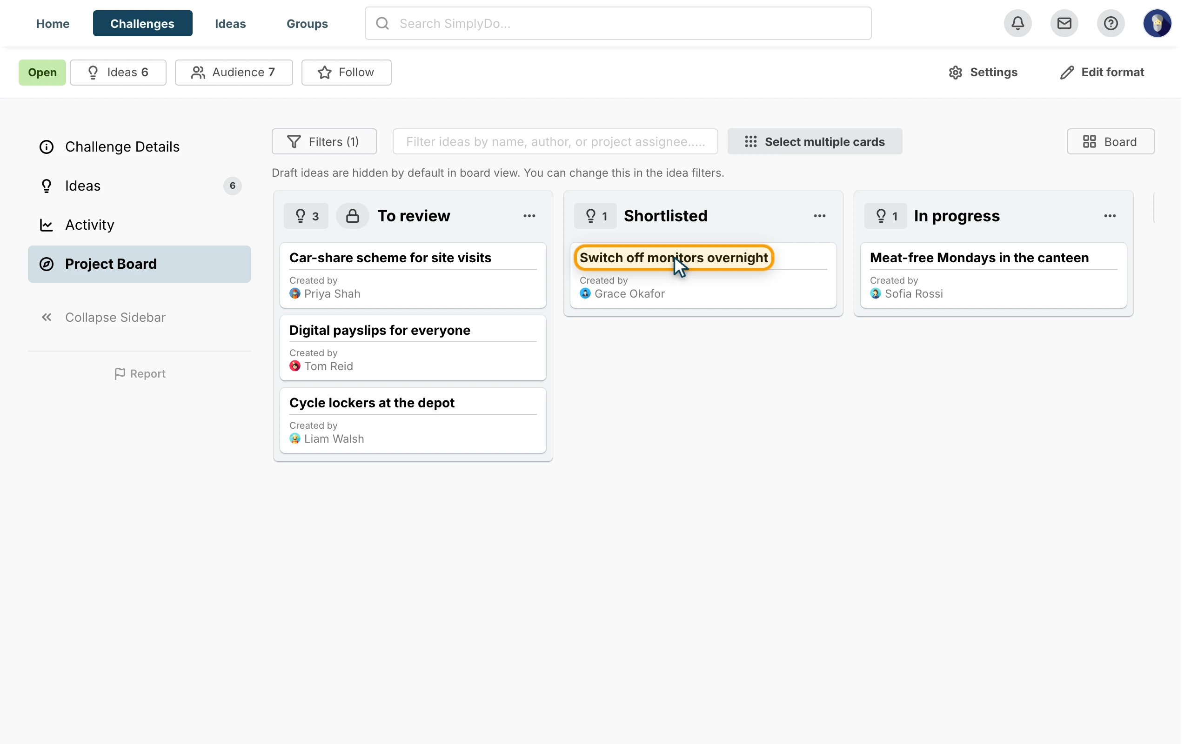Focus the Search SimplyDo field

pos(618,23)
